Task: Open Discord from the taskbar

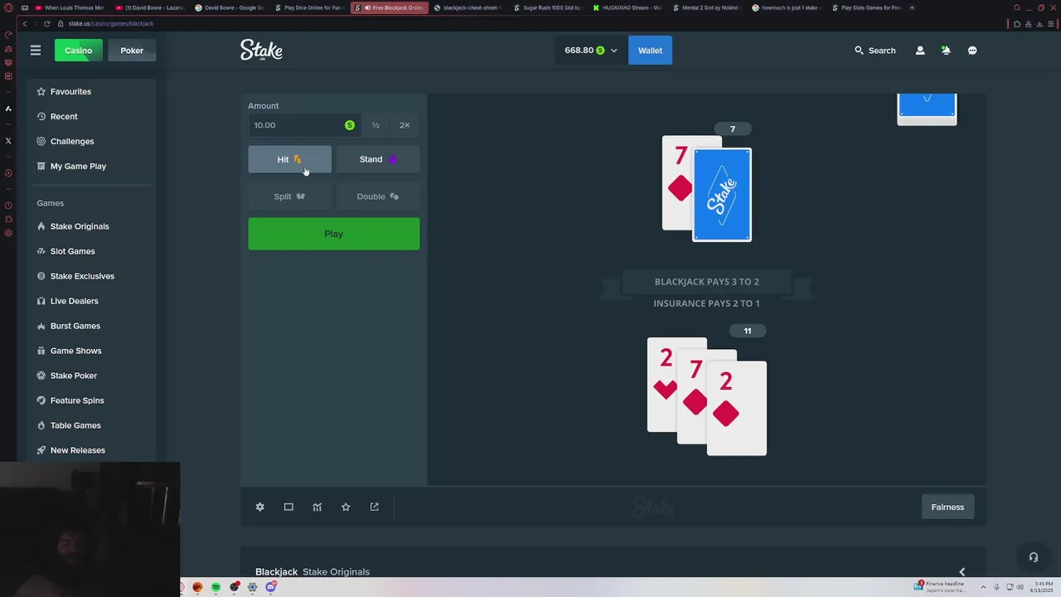Action: tap(270, 587)
